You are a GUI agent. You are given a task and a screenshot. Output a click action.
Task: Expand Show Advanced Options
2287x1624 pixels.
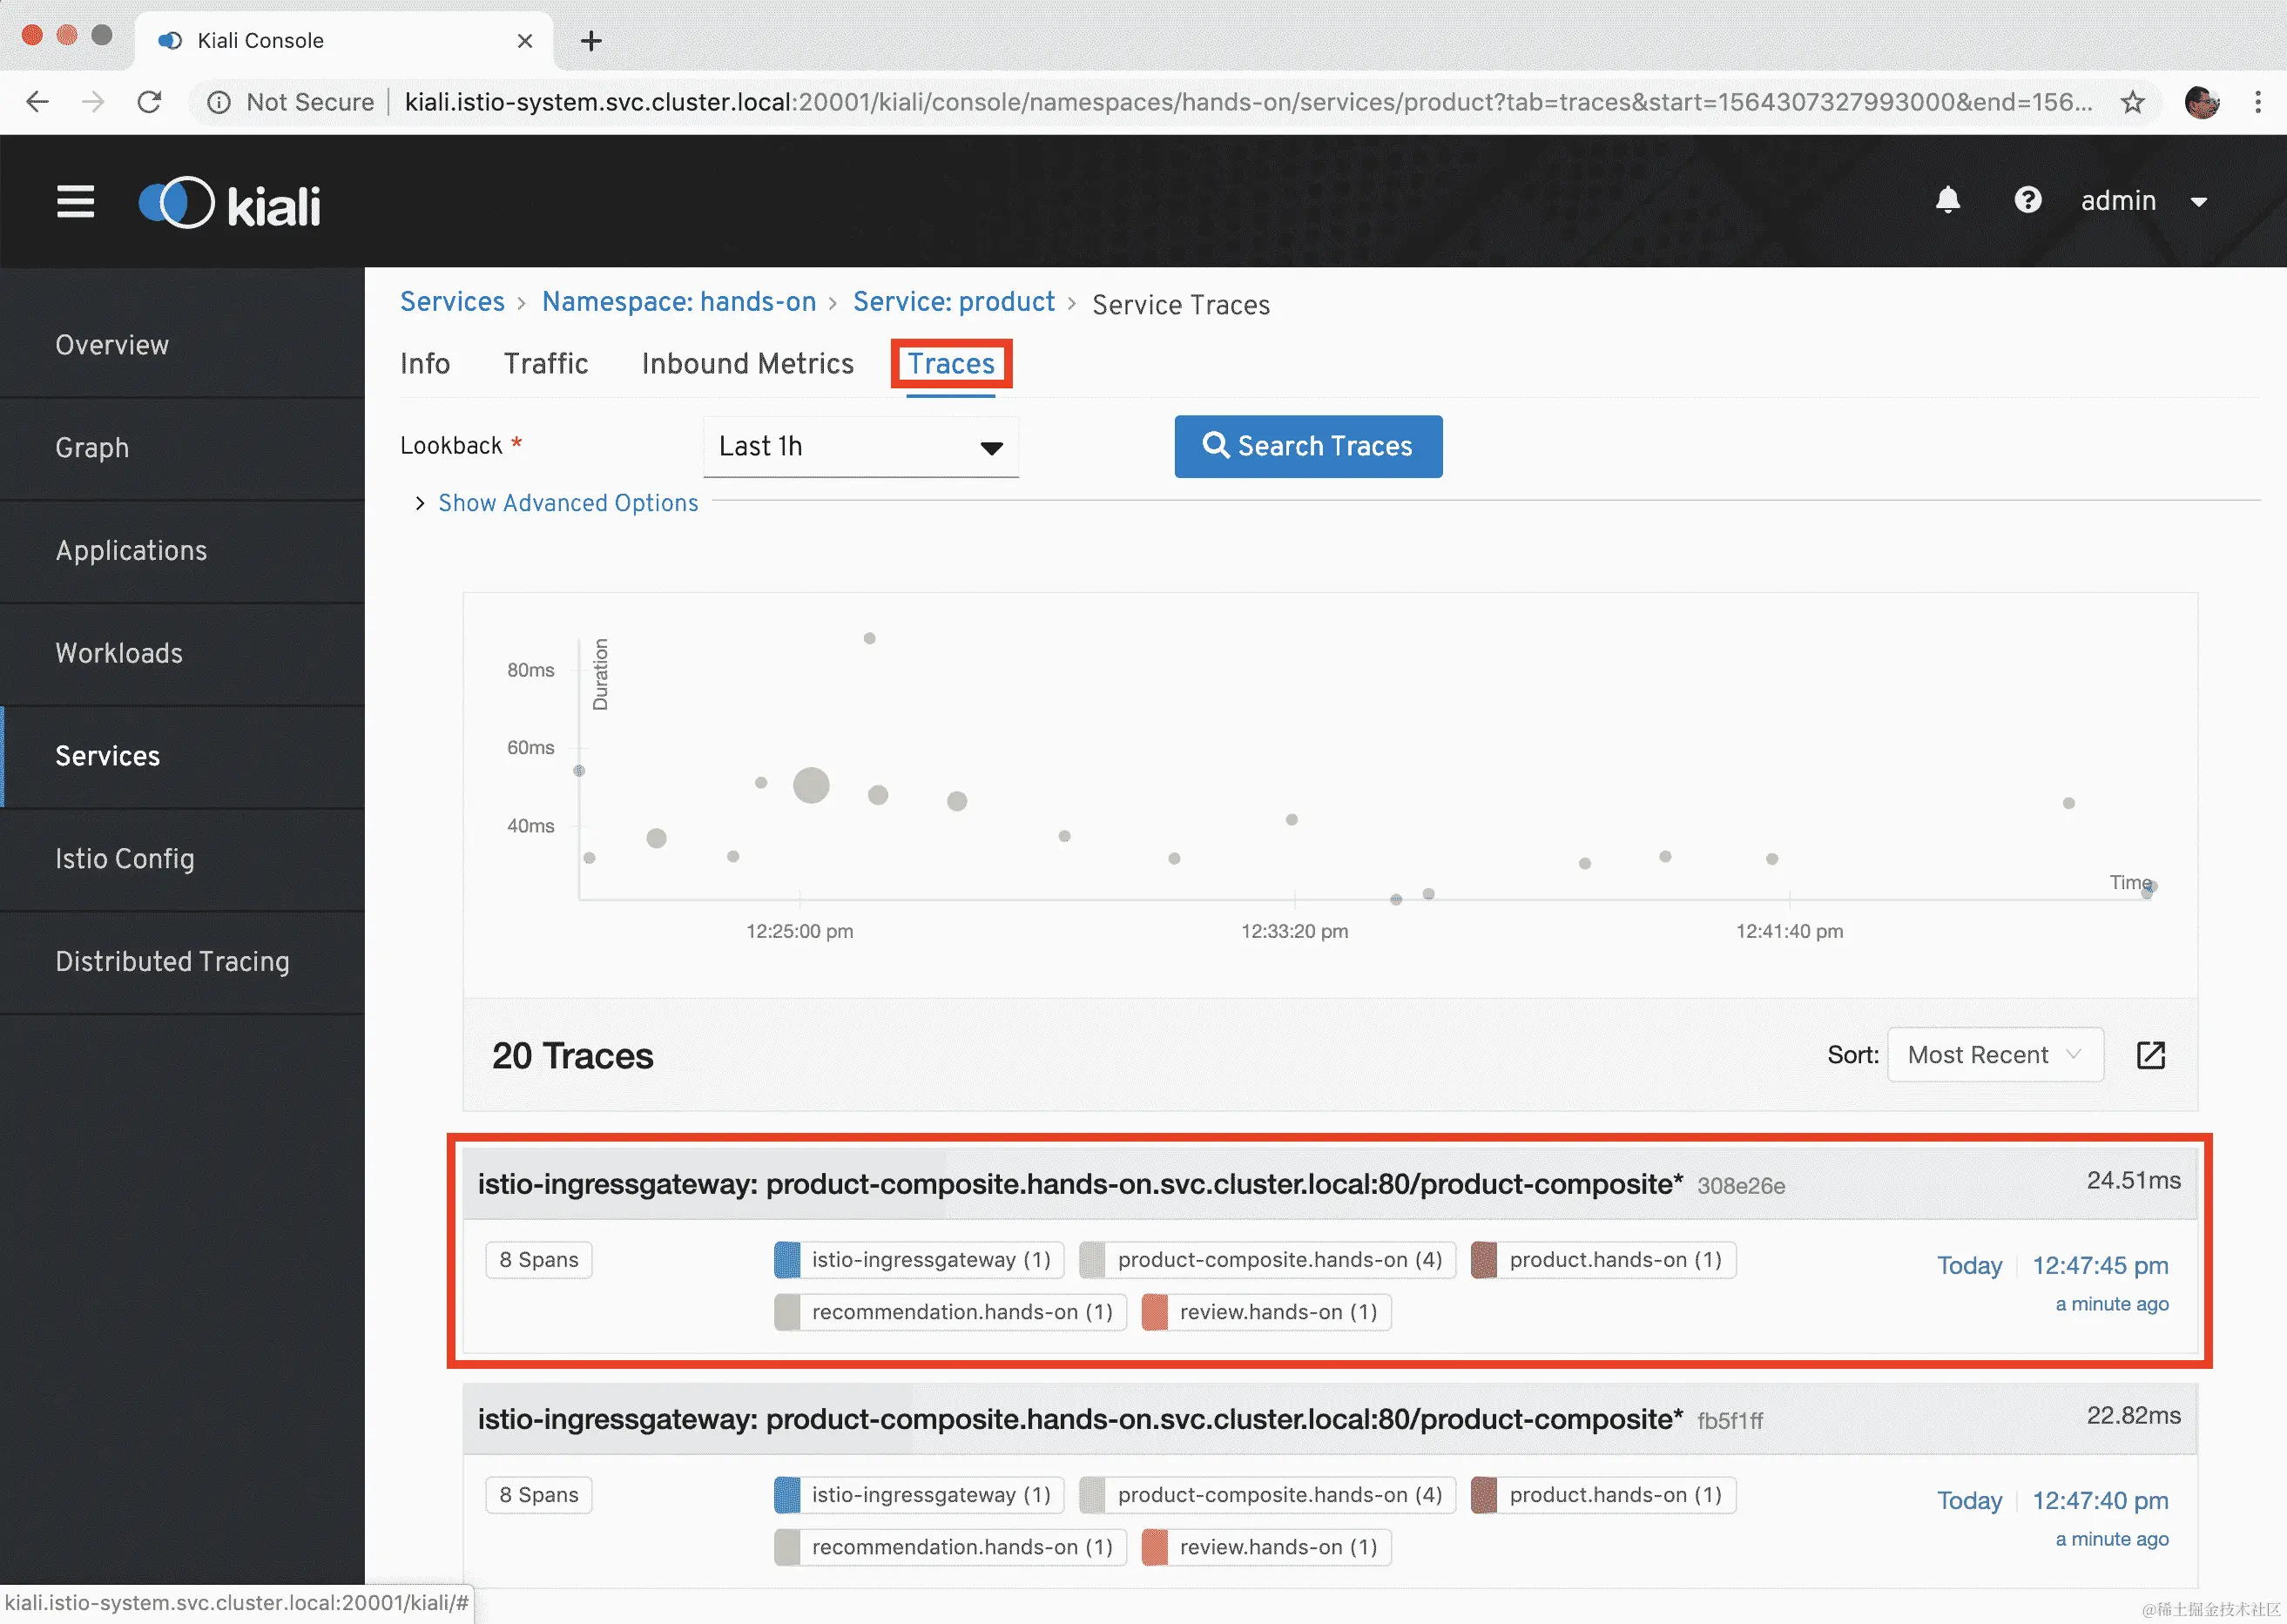pyautogui.click(x=567, y=503)
